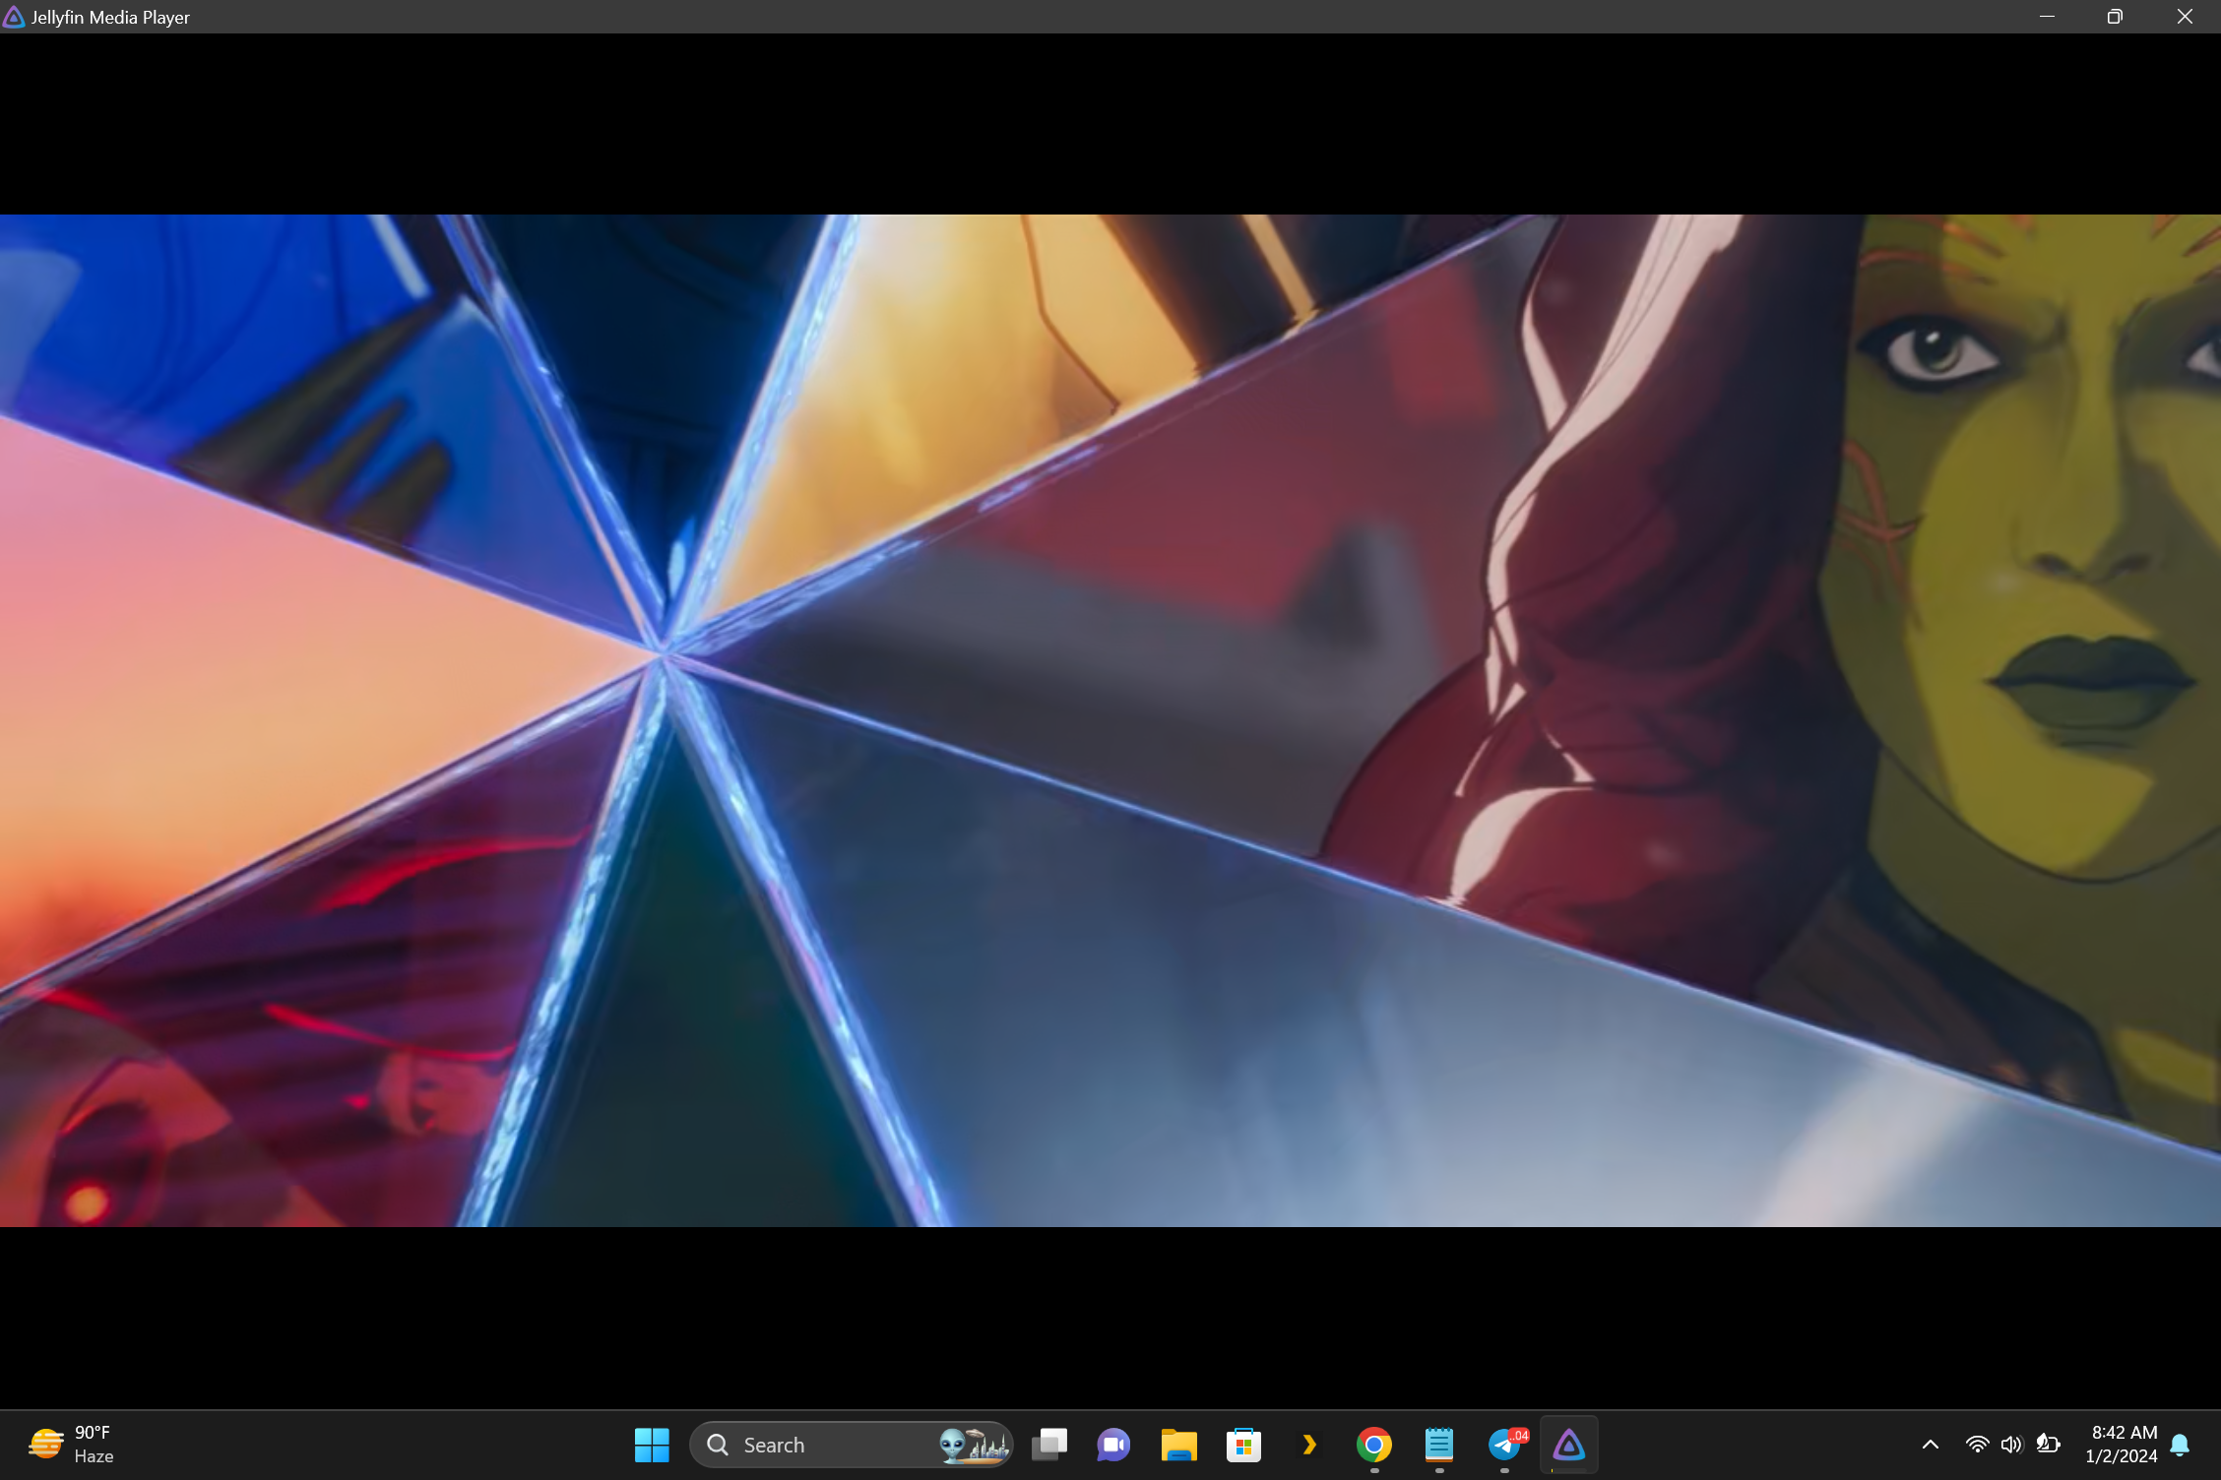This screenshot has height=1480, width=2221.
Task: Switch to Notepad in the taskbar
Action: pos(1438,1445)
